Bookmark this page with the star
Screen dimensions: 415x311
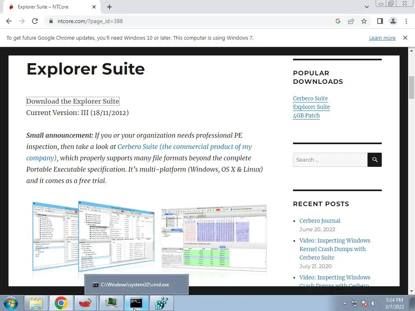tap(364, 21)
